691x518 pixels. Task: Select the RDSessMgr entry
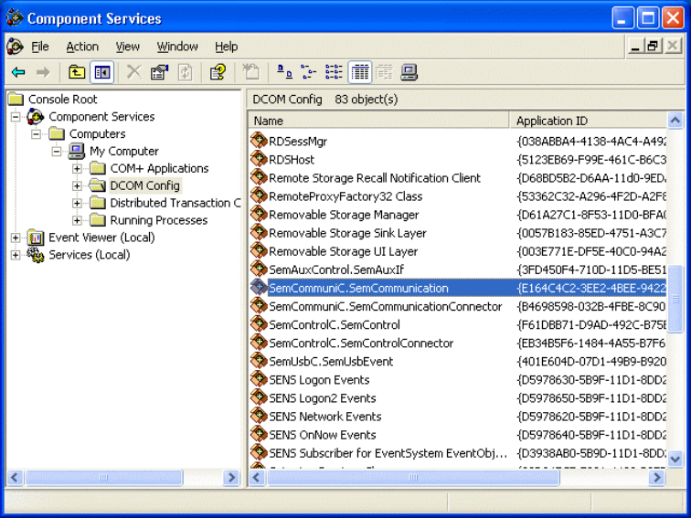click(298, 142)
